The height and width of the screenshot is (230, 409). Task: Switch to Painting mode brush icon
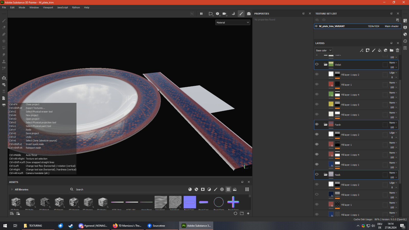point(241,14)
